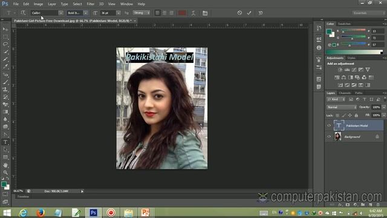Commit current text edits checkmark
The height and width of the screenshot is (218, 387).
tap(249, 13)
